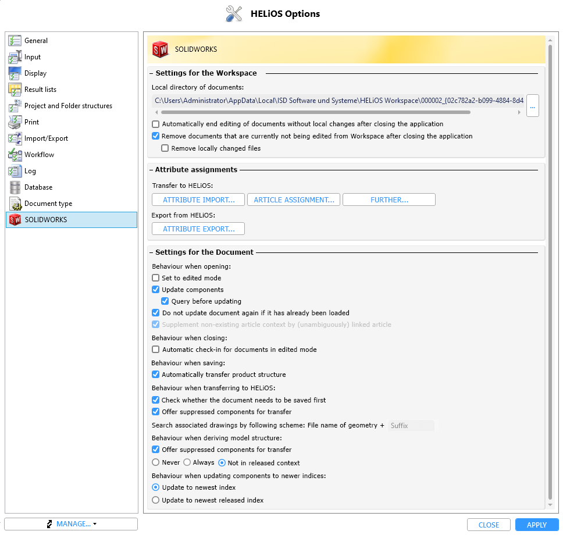563x538 pixels.
Task: Open the Document type page
Action: [72, 204]
